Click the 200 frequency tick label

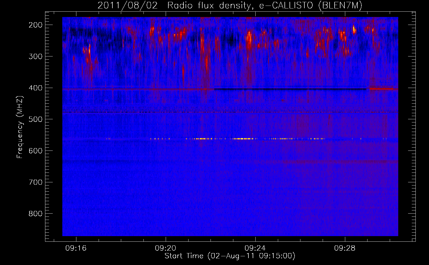(x=36, y=25)
